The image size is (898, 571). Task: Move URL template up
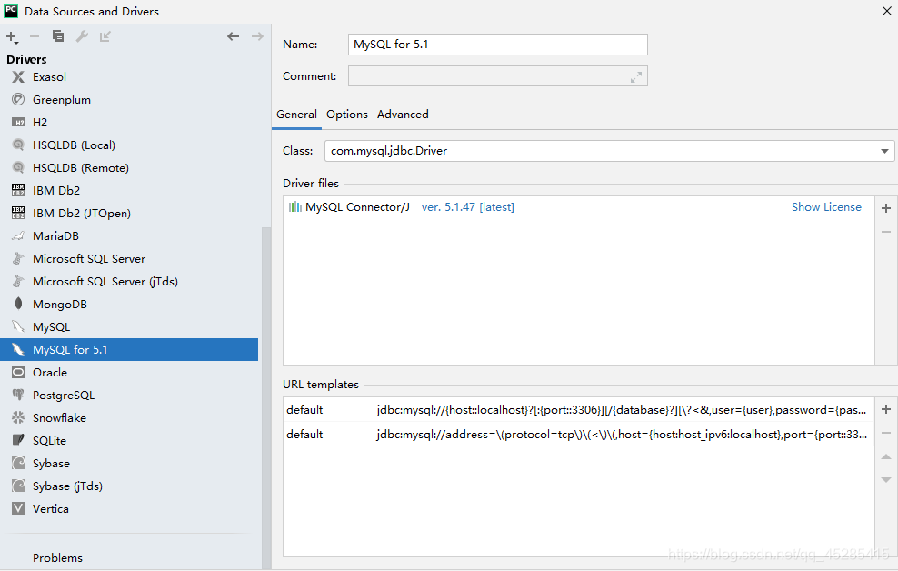[x=886, y=456]
